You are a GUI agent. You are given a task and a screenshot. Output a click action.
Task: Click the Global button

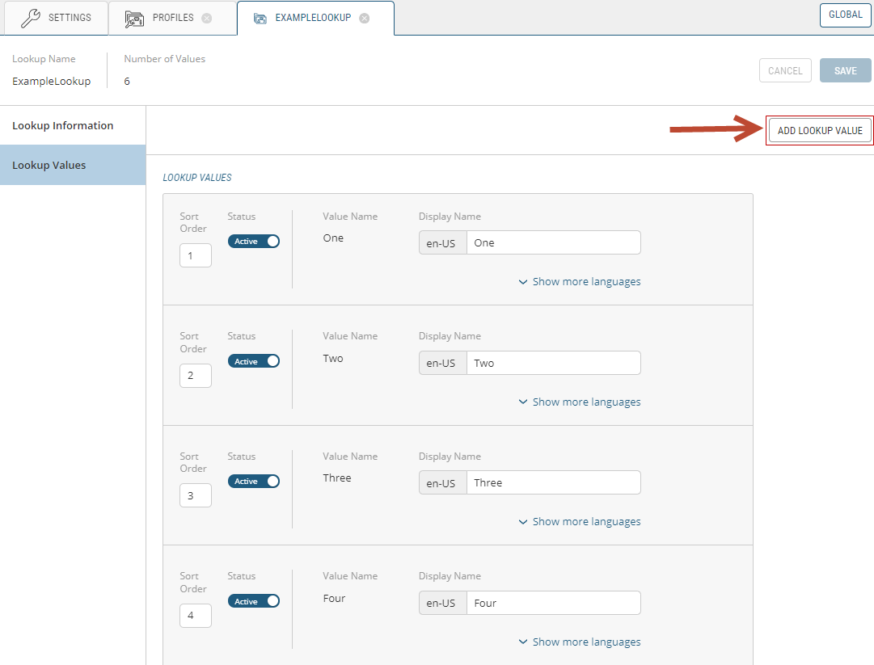pyautogui.click(x=845, y=15)
